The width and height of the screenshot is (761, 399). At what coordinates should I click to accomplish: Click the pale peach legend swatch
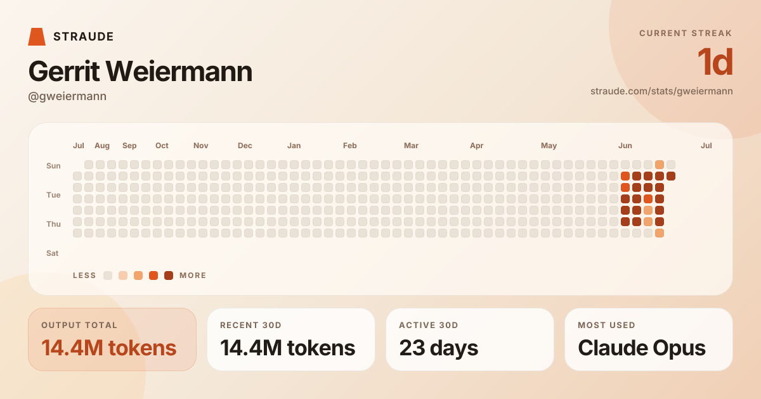[123, 275]
